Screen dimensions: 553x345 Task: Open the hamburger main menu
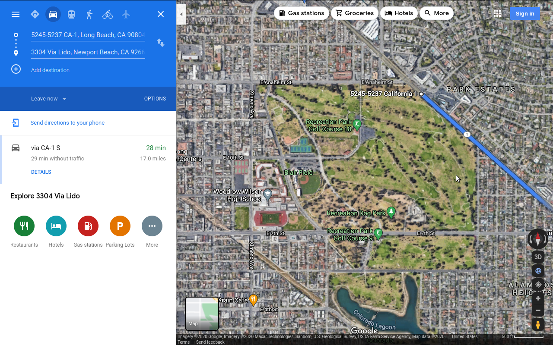click(16, 14)
